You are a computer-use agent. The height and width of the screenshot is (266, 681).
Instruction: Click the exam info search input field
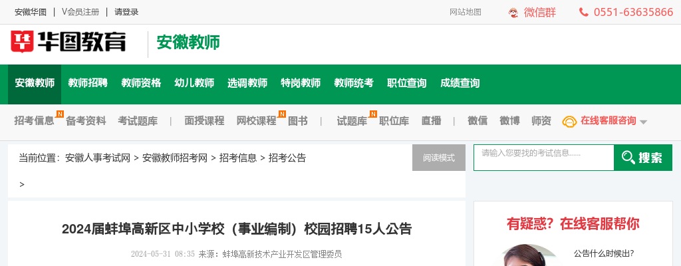pos(543,158)
